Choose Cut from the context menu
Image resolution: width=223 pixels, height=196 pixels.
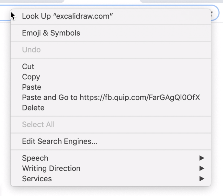tap(28, 66)
